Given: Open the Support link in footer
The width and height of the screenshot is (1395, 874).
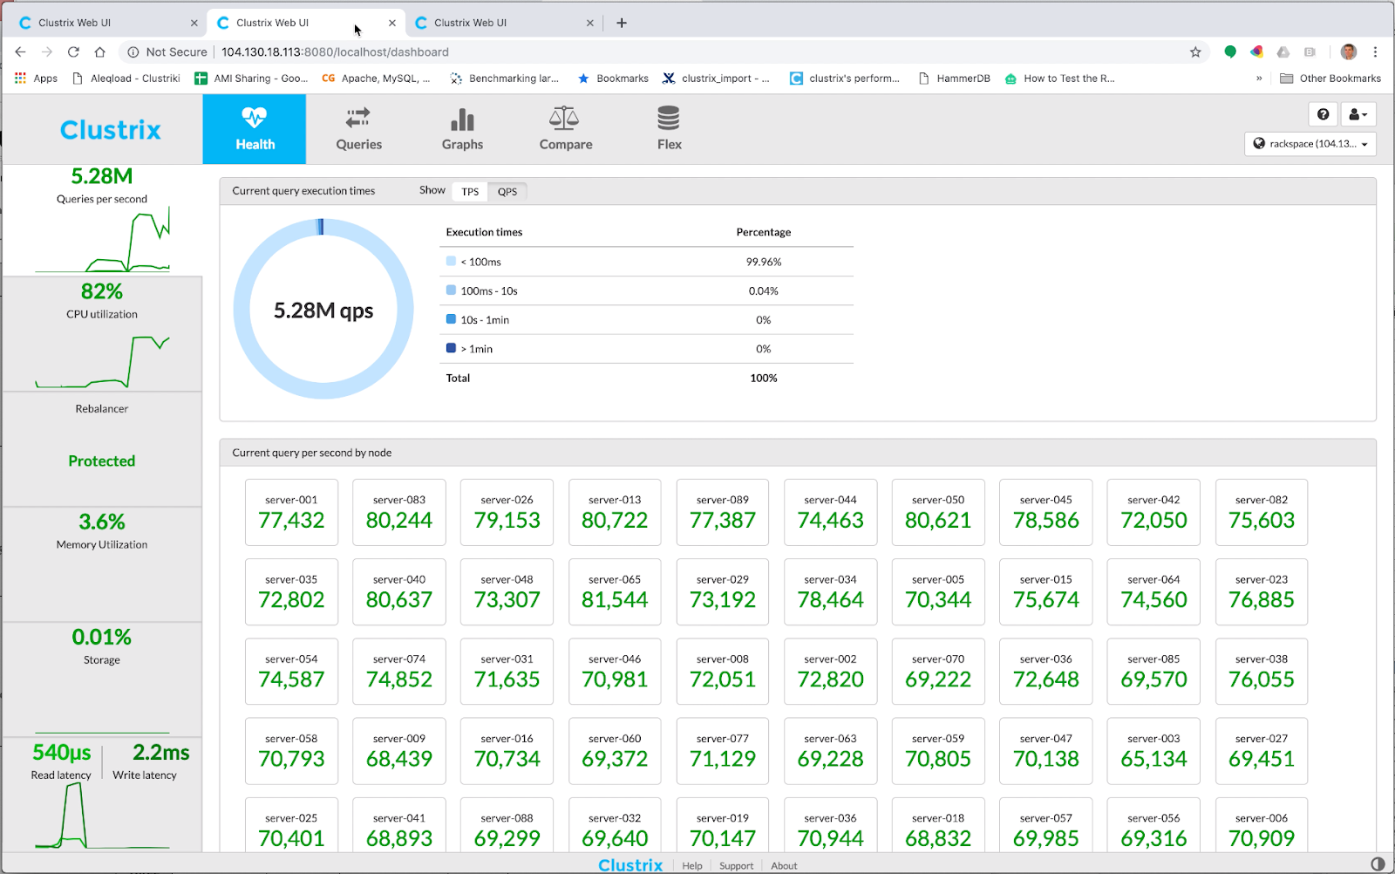Looking at the screenshot, I should coord(736,866).
